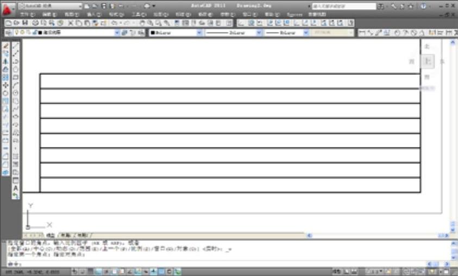Select the Erase tool in Modify toolbar
The height and width of the screenshot is (276, 458).
[5, 46]
